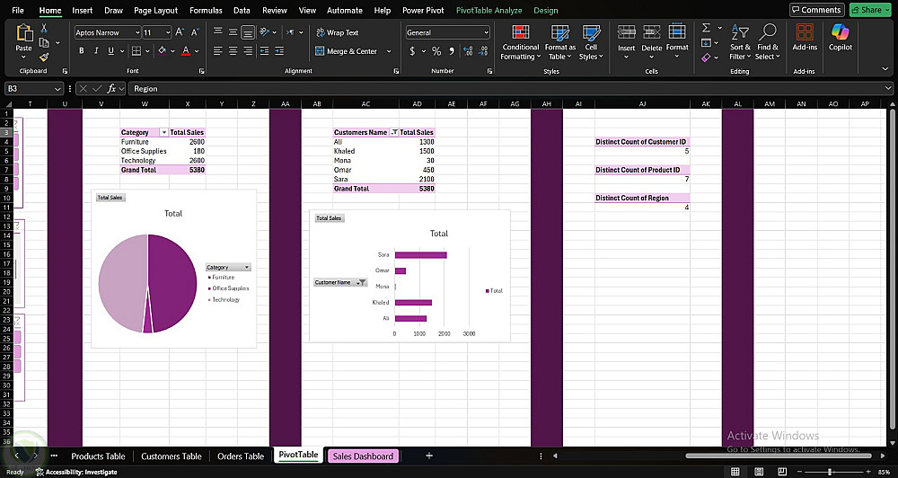
Task: Toggle Align Left
Action: 217,51
